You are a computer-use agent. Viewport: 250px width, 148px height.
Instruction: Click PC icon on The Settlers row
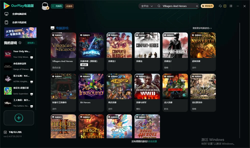click(31, 106)
